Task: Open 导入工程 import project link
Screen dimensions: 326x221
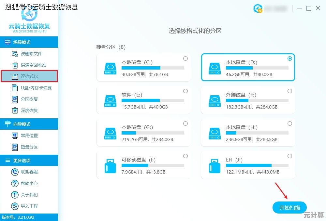Action: point(29,206)
